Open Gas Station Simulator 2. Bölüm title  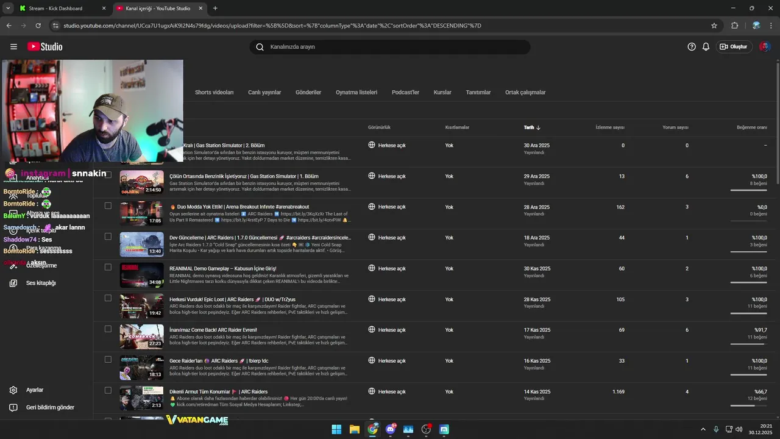tap(224, 146)
